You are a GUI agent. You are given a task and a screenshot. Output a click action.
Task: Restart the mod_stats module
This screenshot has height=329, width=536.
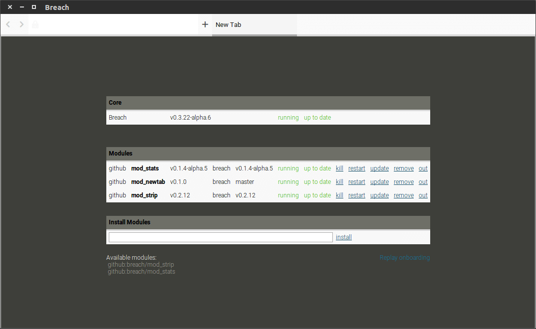coord(356,168)
